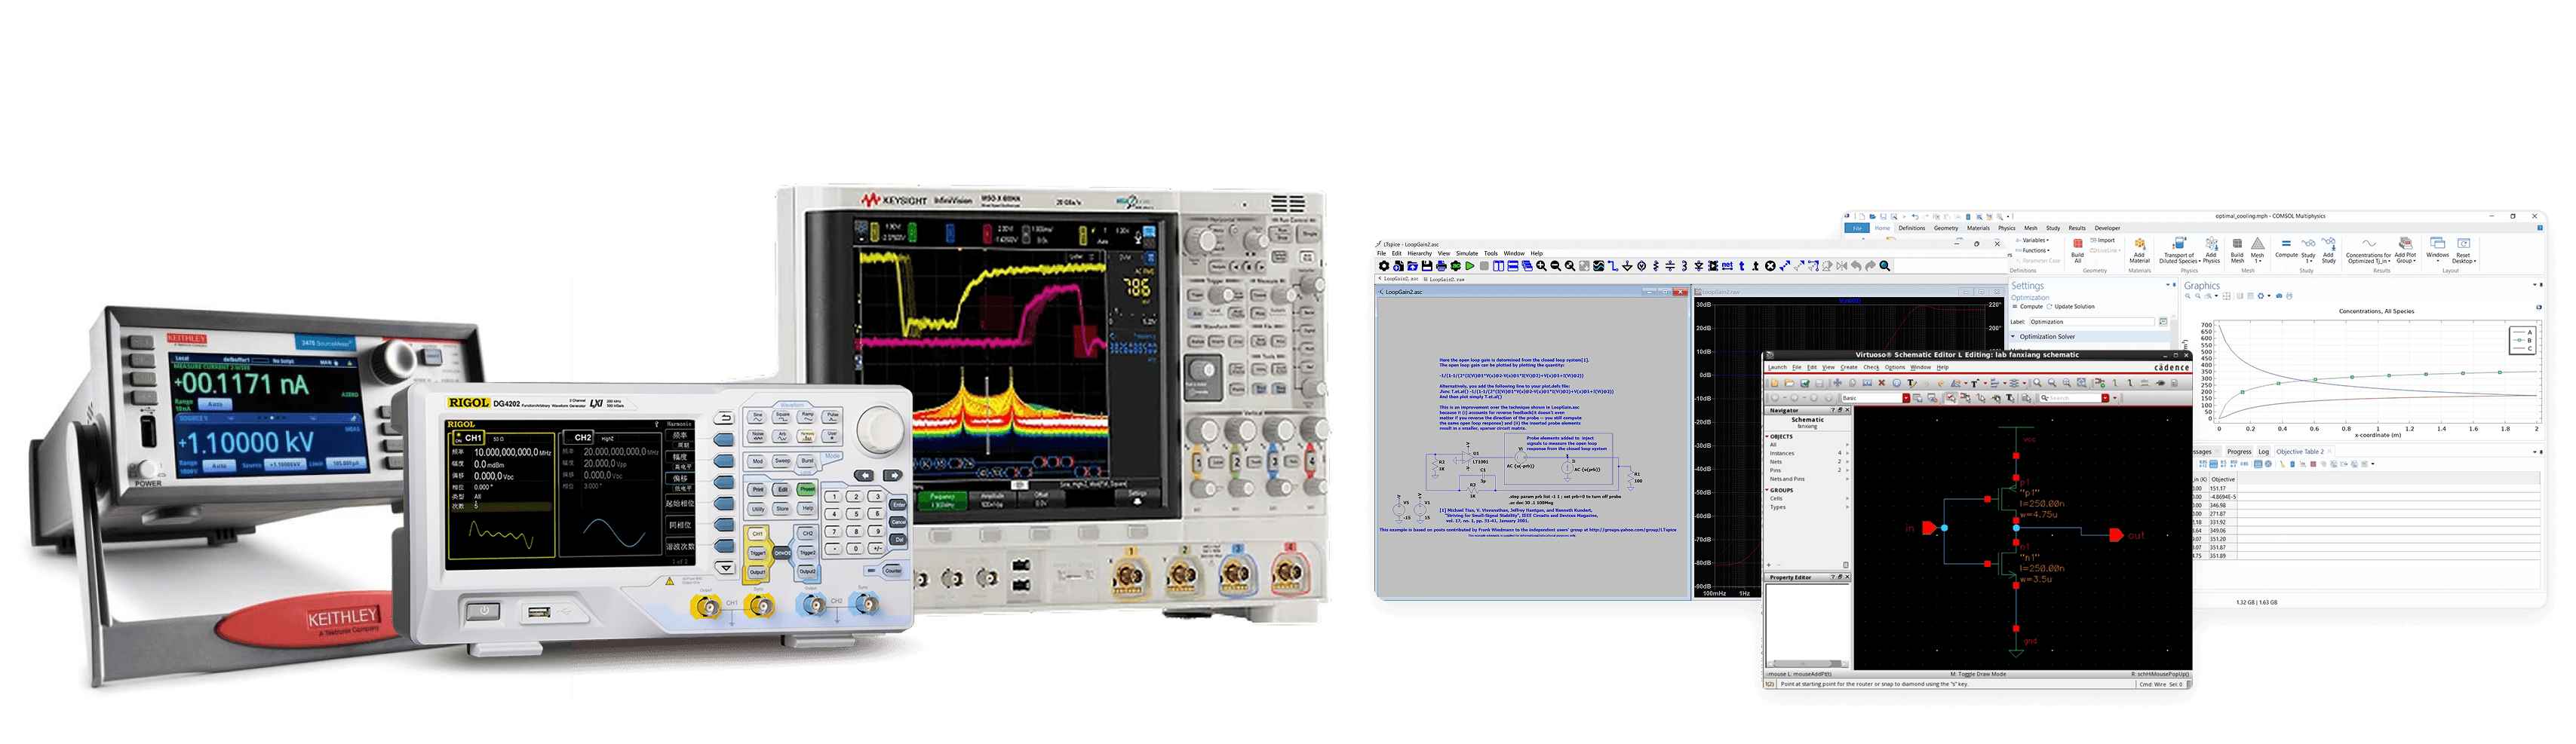Open the Basic dropdown in Virtuoso toolbar
Screen dimensions: 2576x744
tap(1905, 399)
